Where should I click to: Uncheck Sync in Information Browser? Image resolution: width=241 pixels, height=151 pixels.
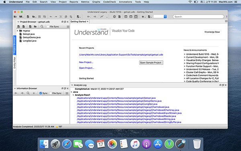click(41, 93)
